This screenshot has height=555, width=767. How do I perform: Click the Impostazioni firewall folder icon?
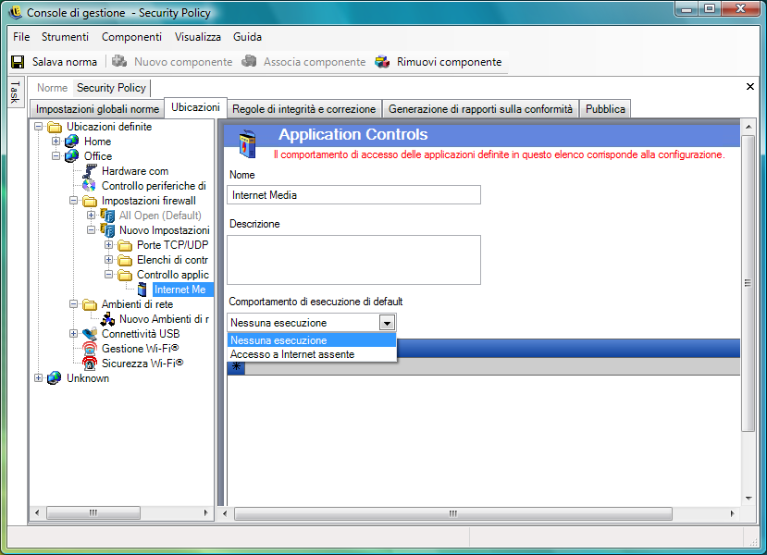tap(90, 201)
